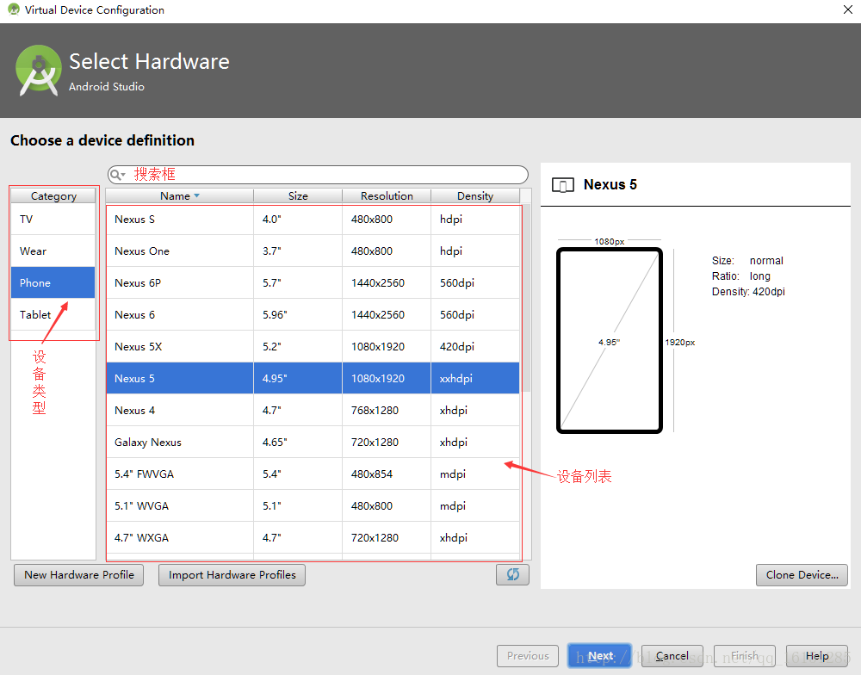
Task: Select the Nexus 6 device name
Action: (134, 315)
